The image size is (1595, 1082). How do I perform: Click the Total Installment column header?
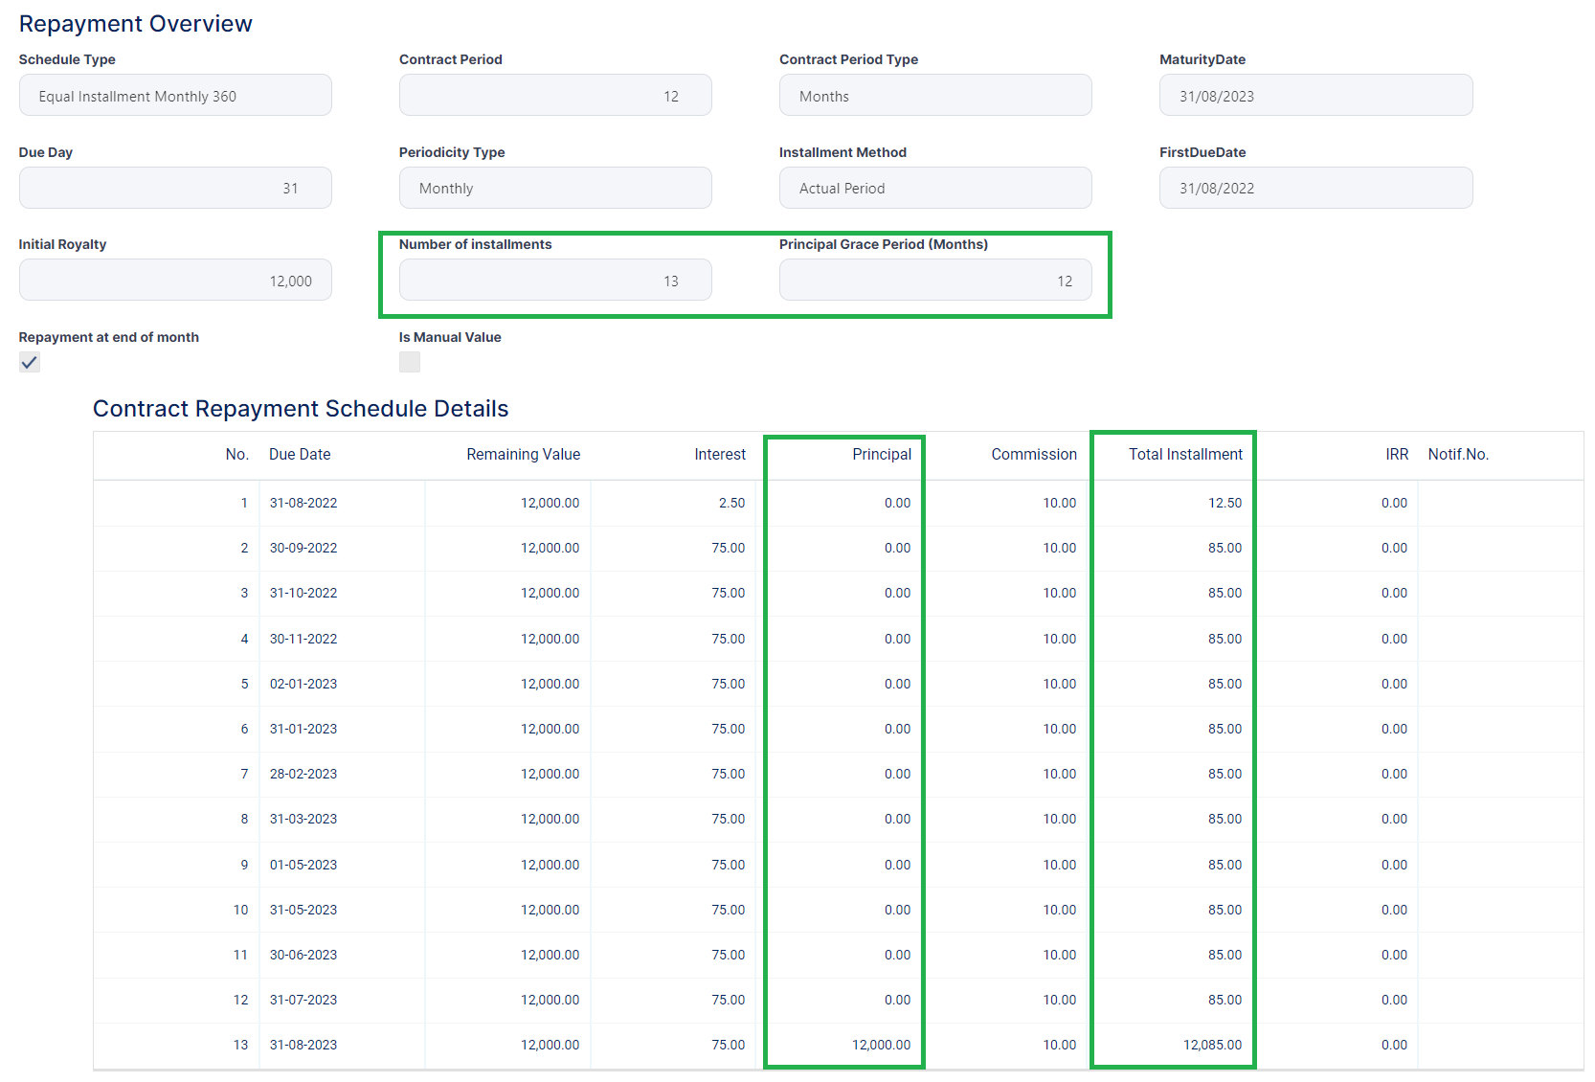[1184, 455]
